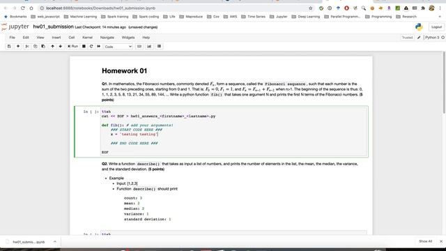Click the Trusted notebook indicator
The height and width of the screenshot is (251, 446).
(x=407, y=38)
